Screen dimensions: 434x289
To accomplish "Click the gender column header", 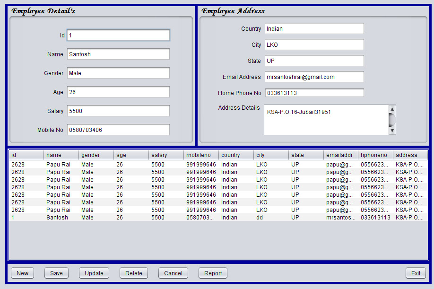I will pos(96,155).
